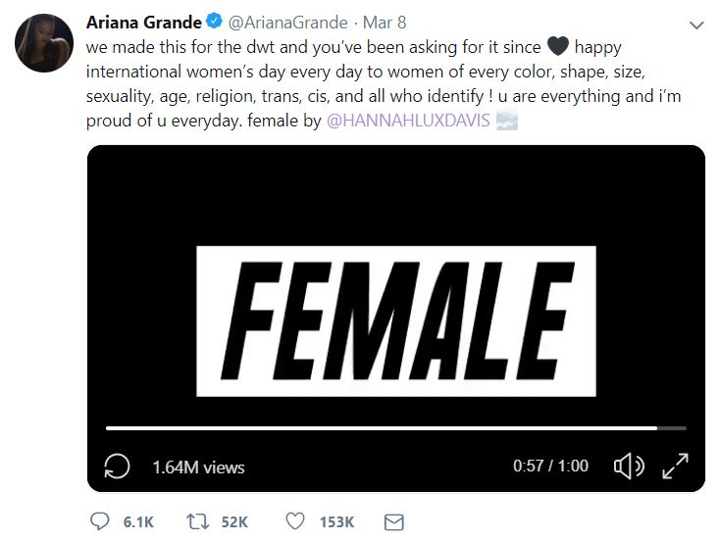Viewport: 719px width, 542px height.
Task: Click the 1.64M views count
Action: (x=198, y=467)
